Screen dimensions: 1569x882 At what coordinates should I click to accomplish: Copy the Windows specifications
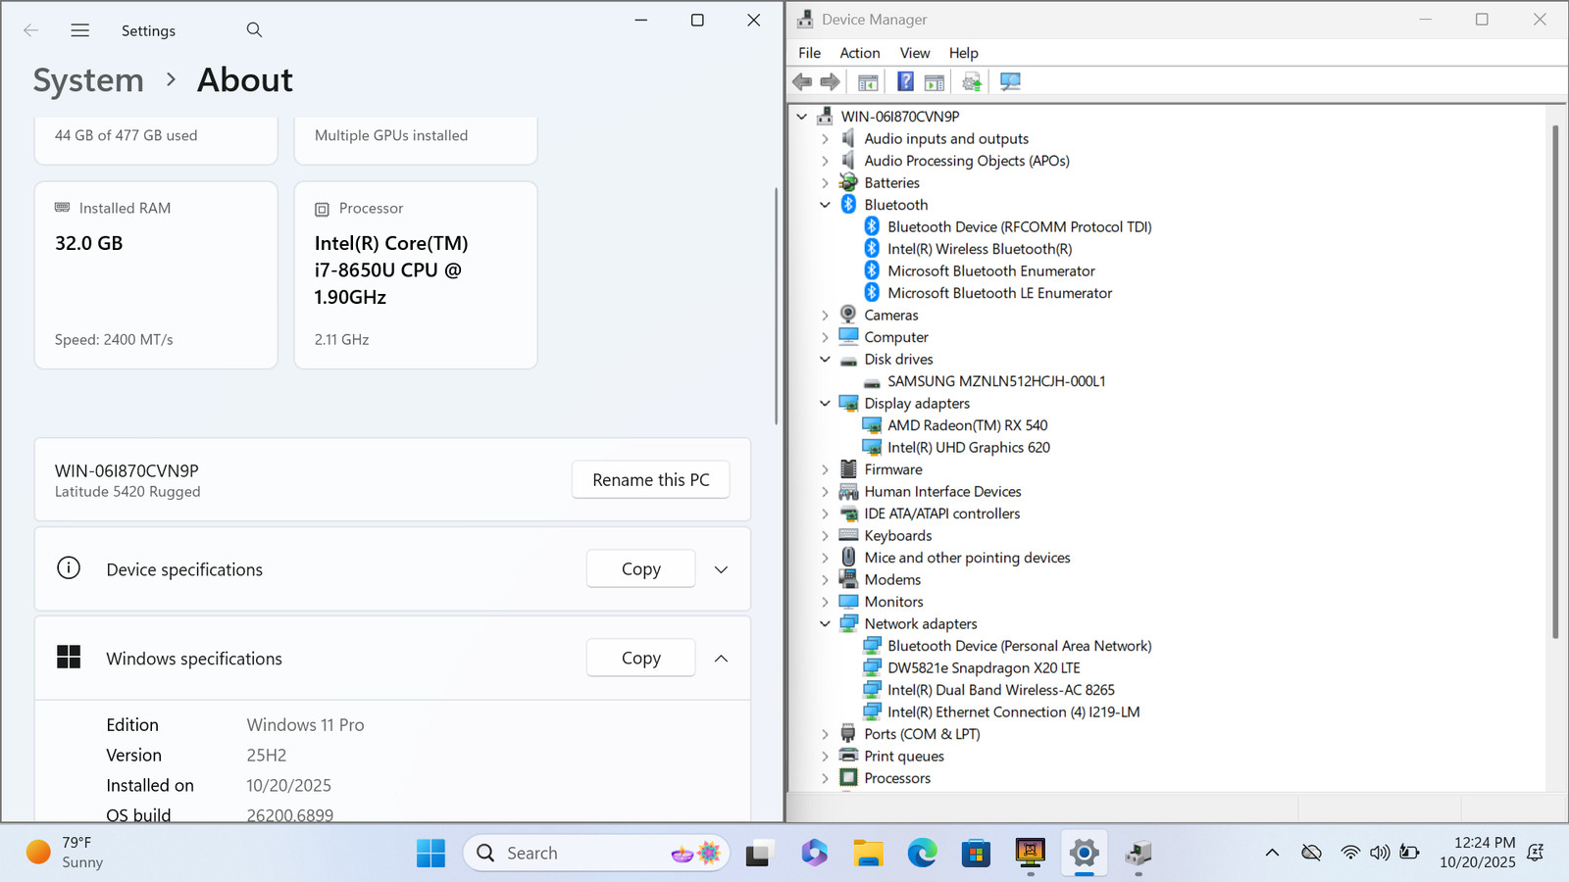tap(641, 659)
